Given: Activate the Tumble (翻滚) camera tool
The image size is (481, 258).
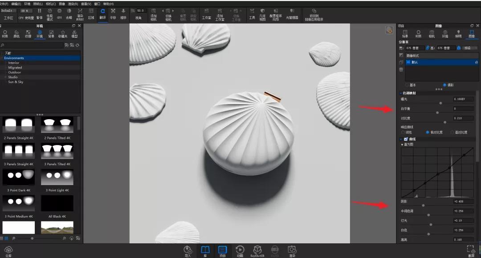Looking at the screenshot, I should pyautogui.click(x=102, y=14).
